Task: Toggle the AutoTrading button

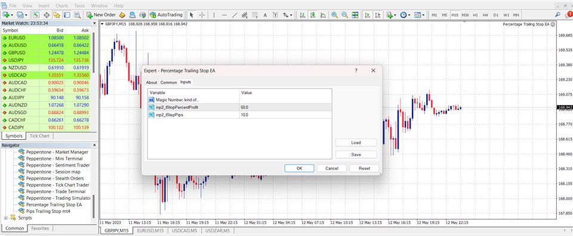Action: point(167,15)
